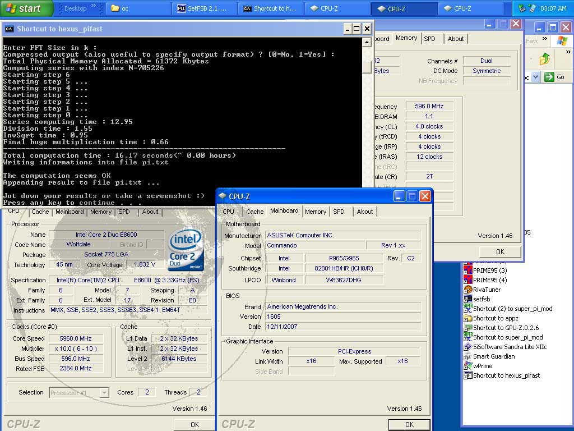The width and height of the screenshot is (574, 431).
Task: Click the console scrollbar up arrow
Action: pyautogui.click(x=367, y=43)
